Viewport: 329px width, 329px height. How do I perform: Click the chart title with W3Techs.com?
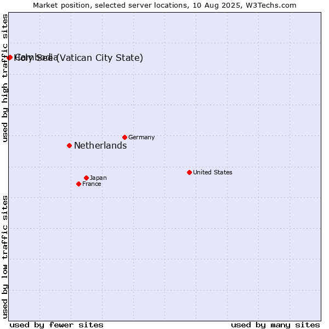click(164, 5)
